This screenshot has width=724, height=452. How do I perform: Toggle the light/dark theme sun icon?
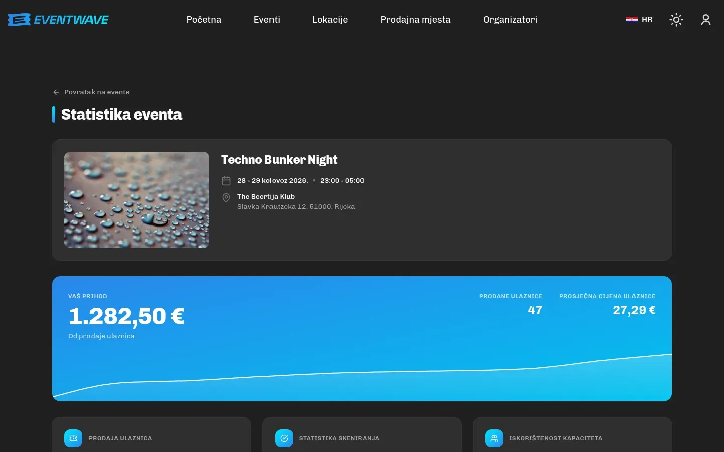676,20
